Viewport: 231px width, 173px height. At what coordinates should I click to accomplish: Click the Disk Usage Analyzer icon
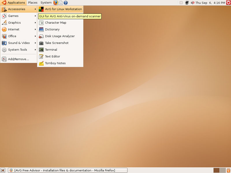coord(41,36)
